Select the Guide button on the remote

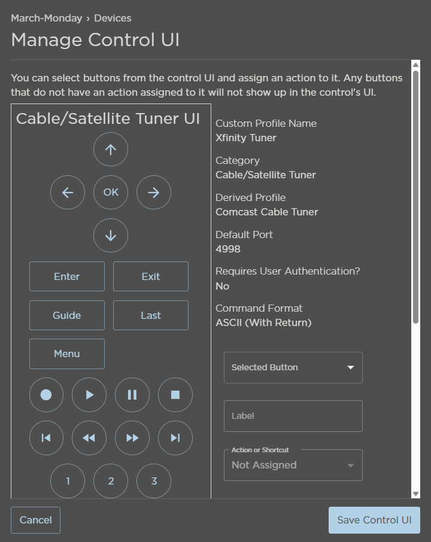[x=66, y=315]
